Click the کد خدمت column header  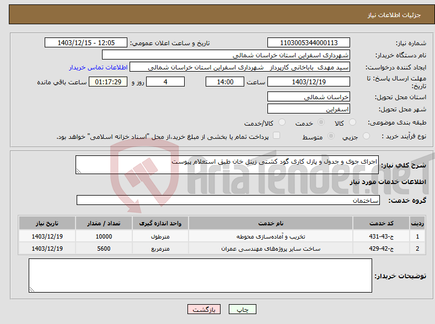(382, 223)
